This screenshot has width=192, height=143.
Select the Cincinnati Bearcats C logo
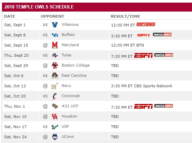point(55,96)
